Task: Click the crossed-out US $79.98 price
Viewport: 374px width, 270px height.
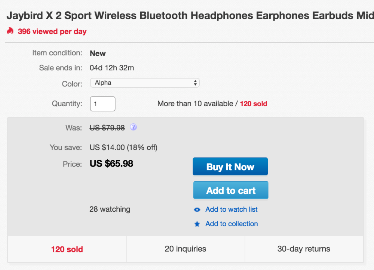Action: pyautogui.click(x=107, y=128)
